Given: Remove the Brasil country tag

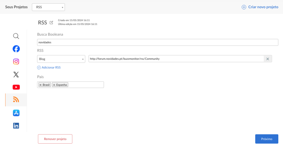Looking at the screenshot, I should (x=40, y=85).
